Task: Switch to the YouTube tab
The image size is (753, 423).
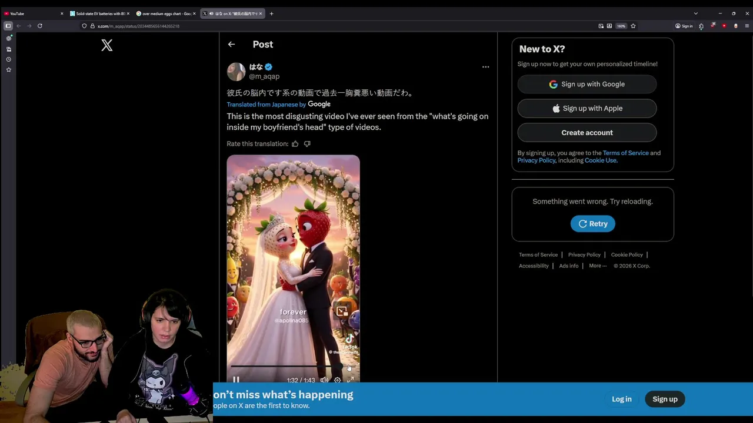Action: coord(33,14)
